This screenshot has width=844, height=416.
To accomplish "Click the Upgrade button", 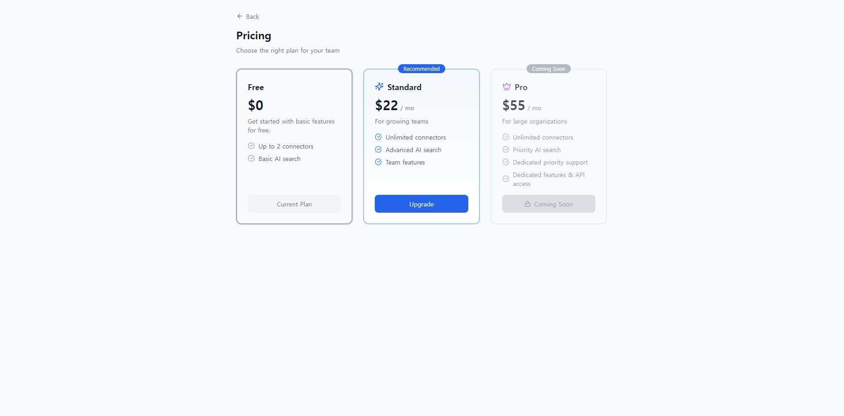I will coord(421,204).
